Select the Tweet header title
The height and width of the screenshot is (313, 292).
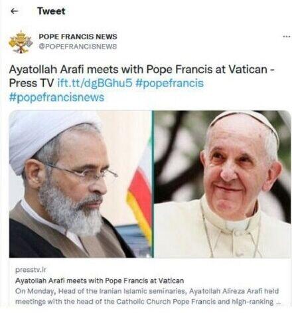click(x=51, y=11)
